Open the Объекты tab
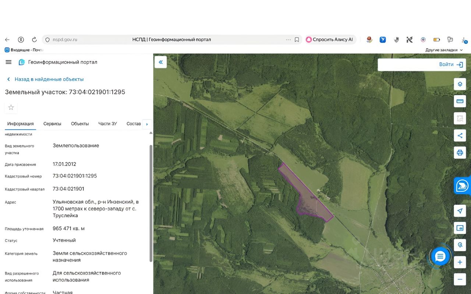 pos(80,124)
